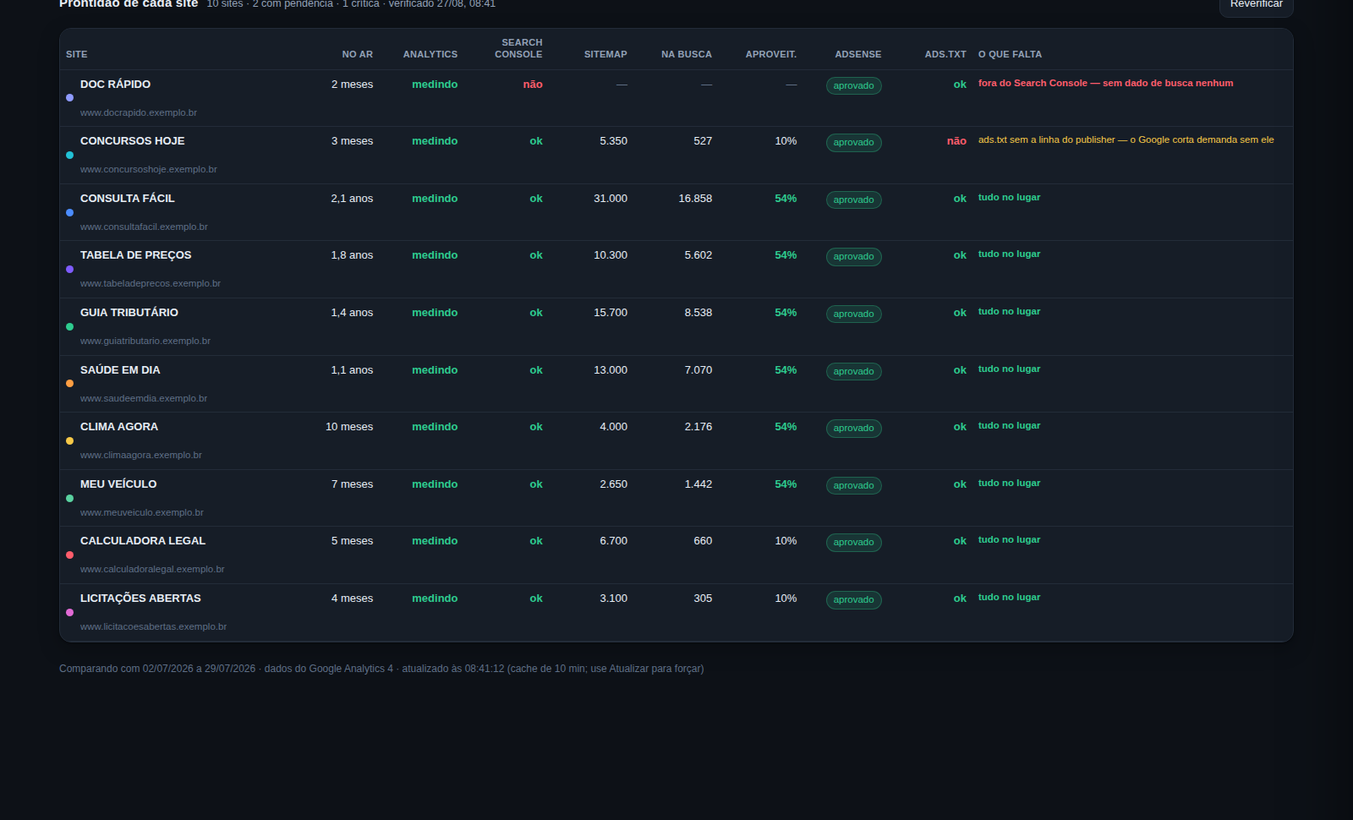Click sitemap value 5.350 for CONCURSOS HOJE

(x=614, y=141)
